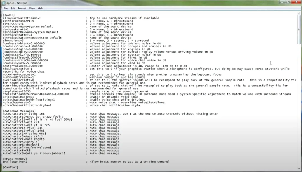The image size is (302, 172).
Task: Click the vertical scrollbar thumb
Action: pyautogui.click(x=299, y=30)
